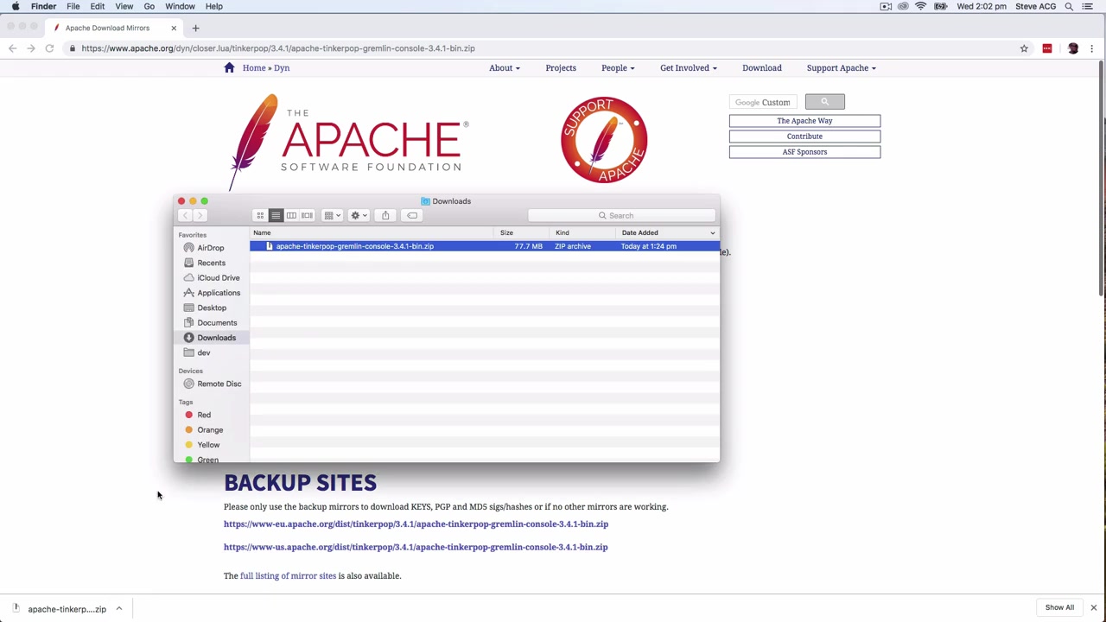This screenshot has height=622, width=1106.
Task: Click the screen recording menu bar icon
Action: point(886,6)
